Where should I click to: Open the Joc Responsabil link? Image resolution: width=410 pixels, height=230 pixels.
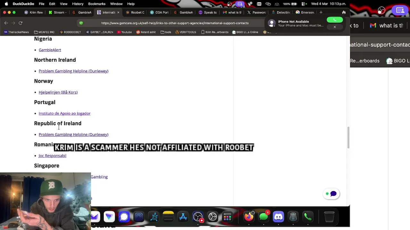pyautogui.click(x=52, y=156)
